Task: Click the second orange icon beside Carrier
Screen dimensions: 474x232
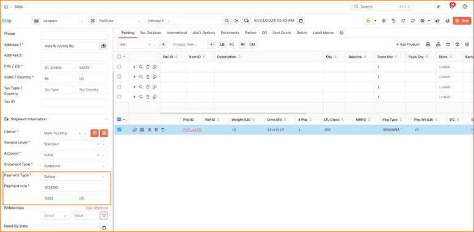Action: [x=104, y=133]
